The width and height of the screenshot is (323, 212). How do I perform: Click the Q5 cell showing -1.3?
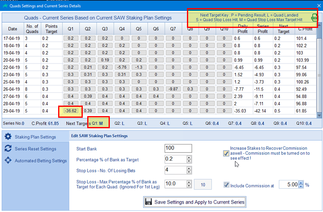(138, 67)
